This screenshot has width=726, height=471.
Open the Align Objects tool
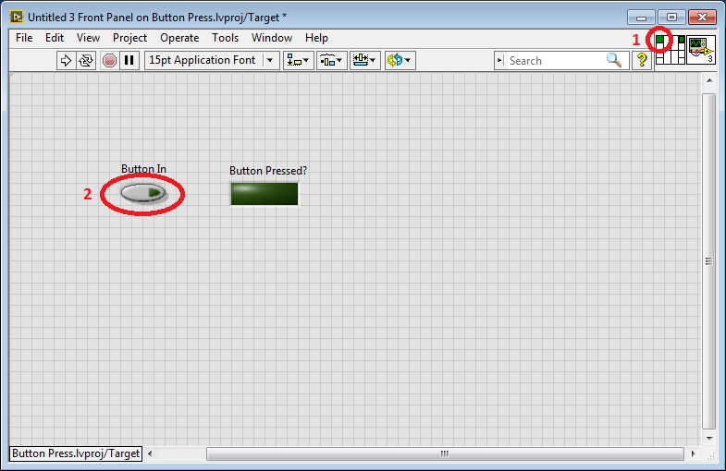tap(298, 61)
